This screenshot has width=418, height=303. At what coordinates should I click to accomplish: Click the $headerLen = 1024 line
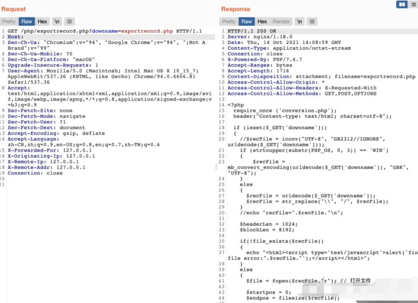tap(269, 224)
